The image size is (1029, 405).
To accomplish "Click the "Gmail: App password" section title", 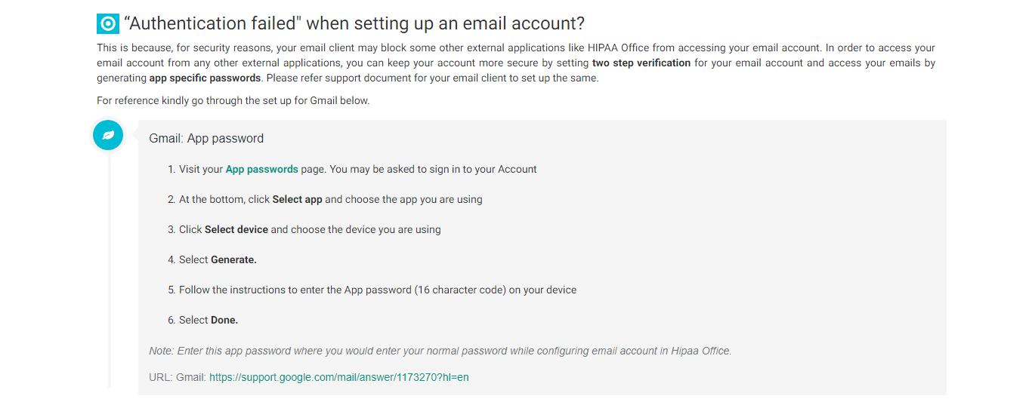I will [x=206, y=139].
